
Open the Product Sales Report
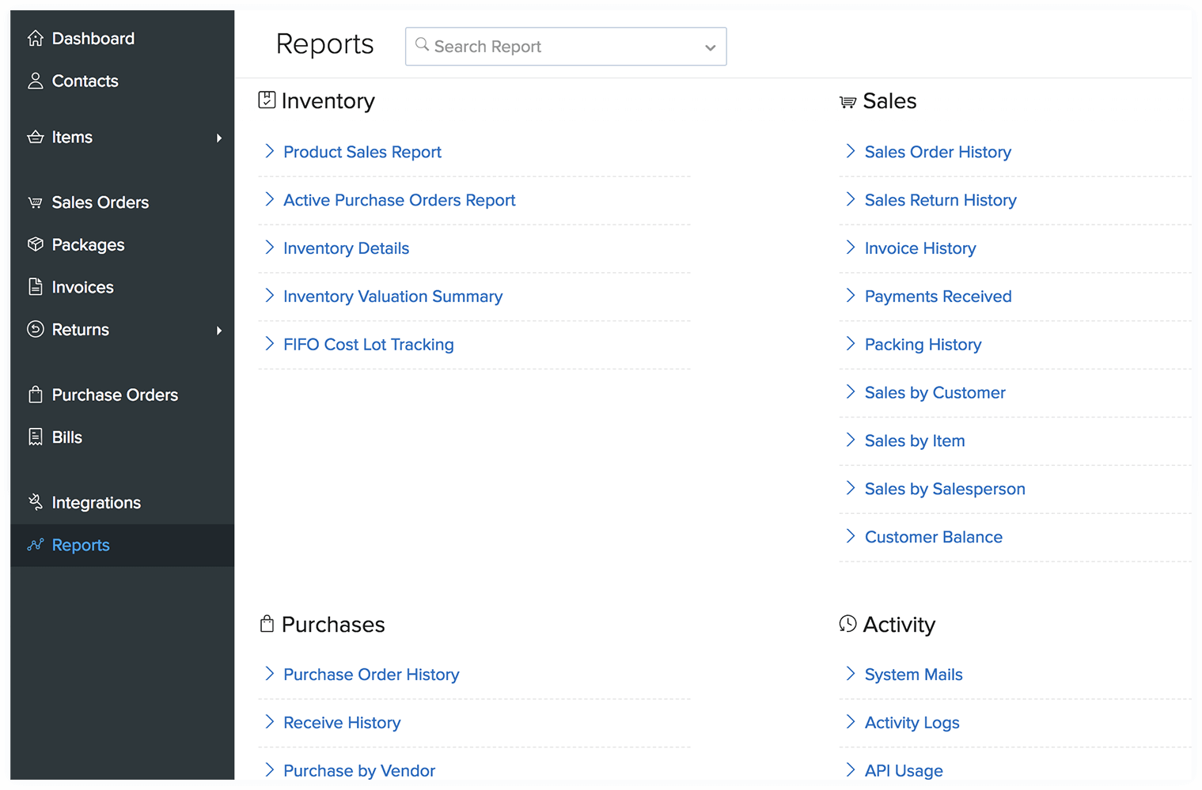point(362,152)
